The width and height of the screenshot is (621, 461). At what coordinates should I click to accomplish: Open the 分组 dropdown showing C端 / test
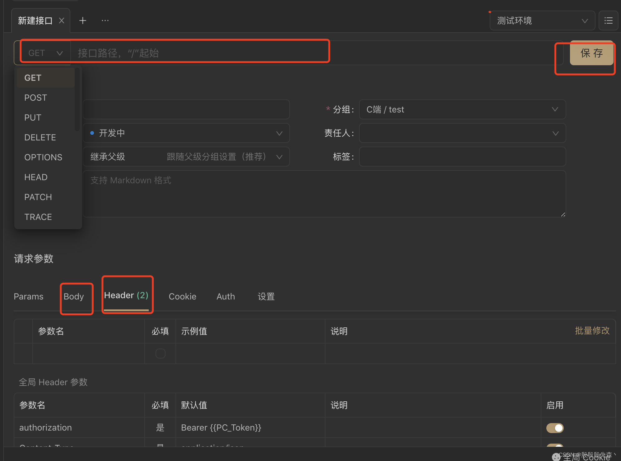tap(462, 109)
